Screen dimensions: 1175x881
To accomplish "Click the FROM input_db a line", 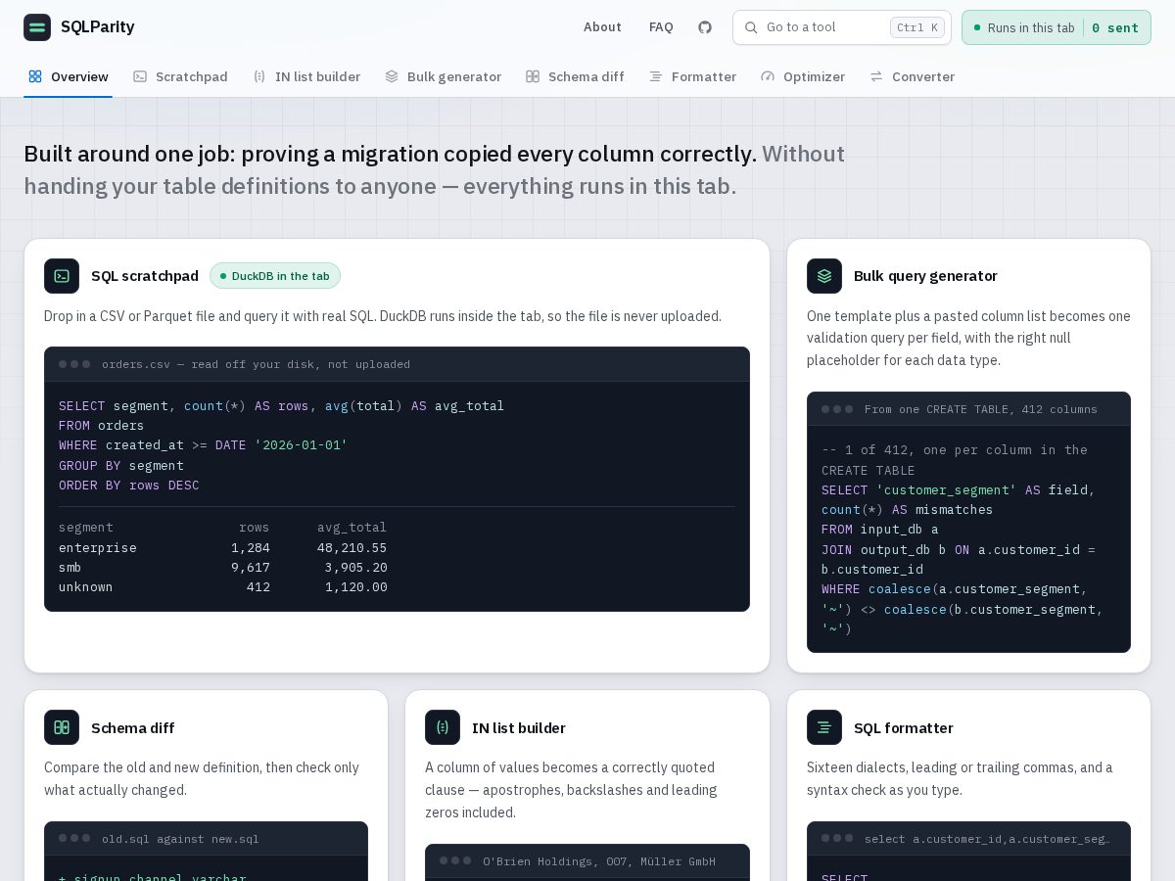I will [880, 530].
